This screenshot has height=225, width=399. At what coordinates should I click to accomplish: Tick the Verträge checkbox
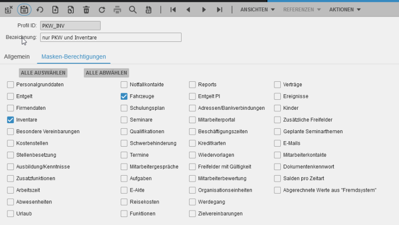pyautogui.click(x=277, y=84)
